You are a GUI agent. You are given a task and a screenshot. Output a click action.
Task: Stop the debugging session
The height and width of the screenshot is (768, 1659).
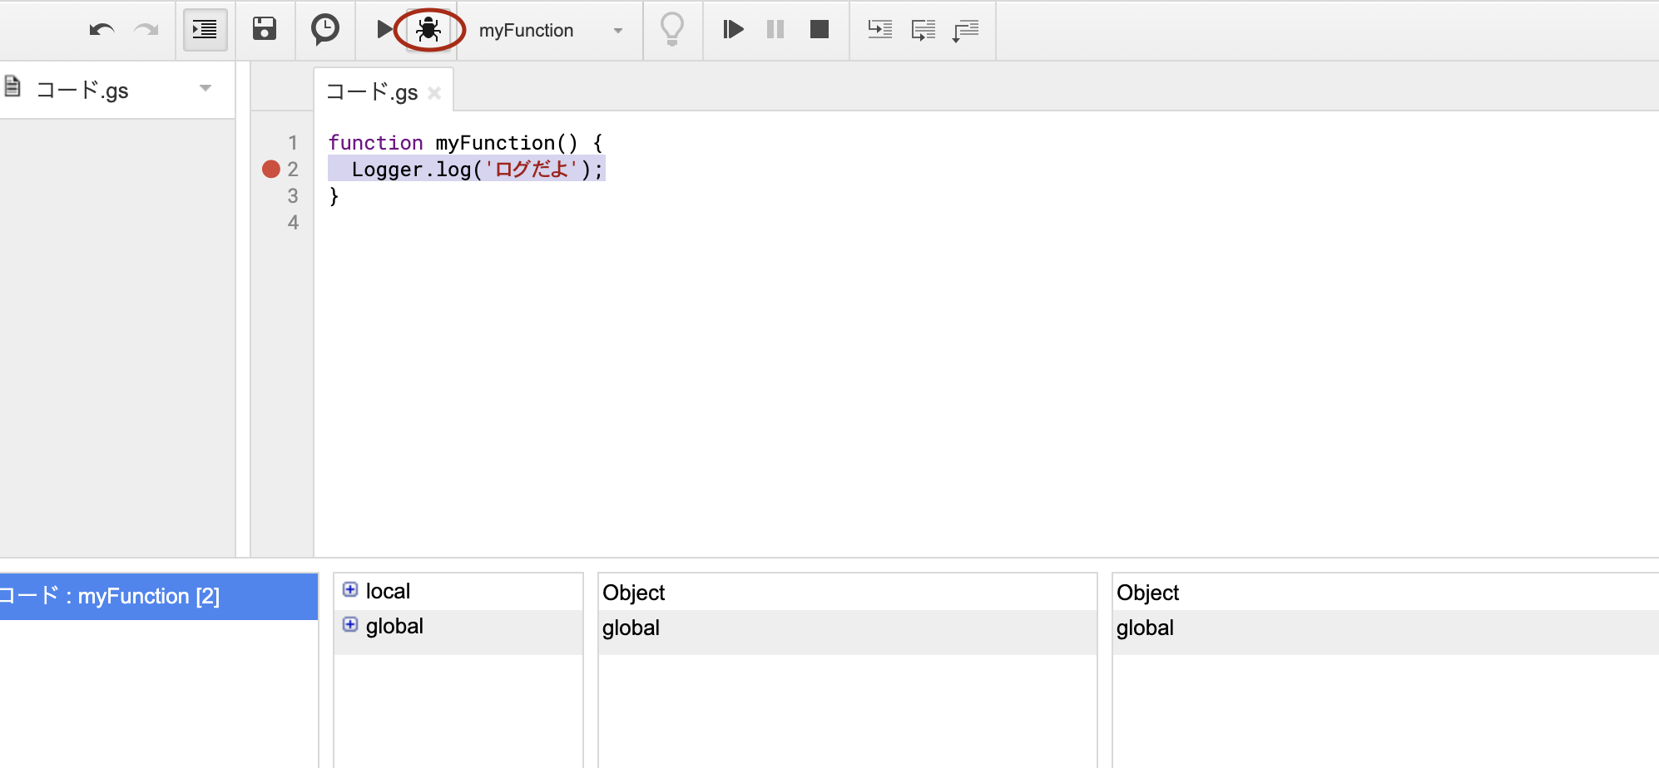pos(820,30)
